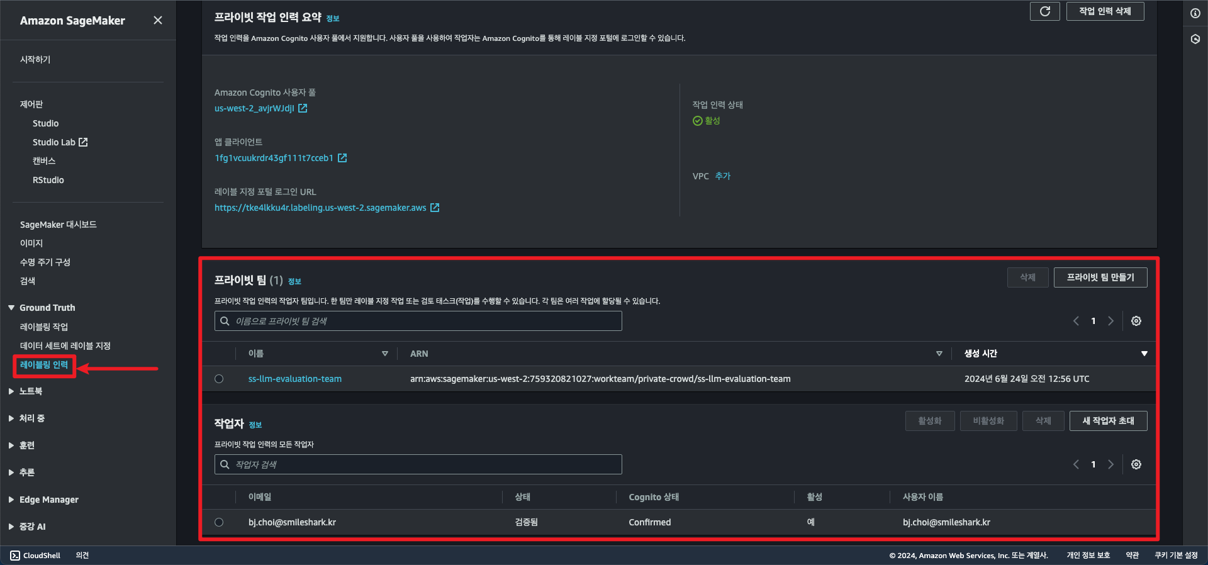Image resolution: width=1208 pixels, height=565 pixels.
Task: Sort private teams by creation time arrow
Action: [x=1144, y=354]
